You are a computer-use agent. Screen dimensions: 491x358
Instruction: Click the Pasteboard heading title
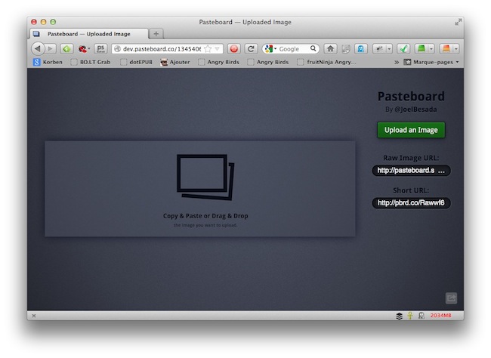pyautogui.click(x=411, y=96)
